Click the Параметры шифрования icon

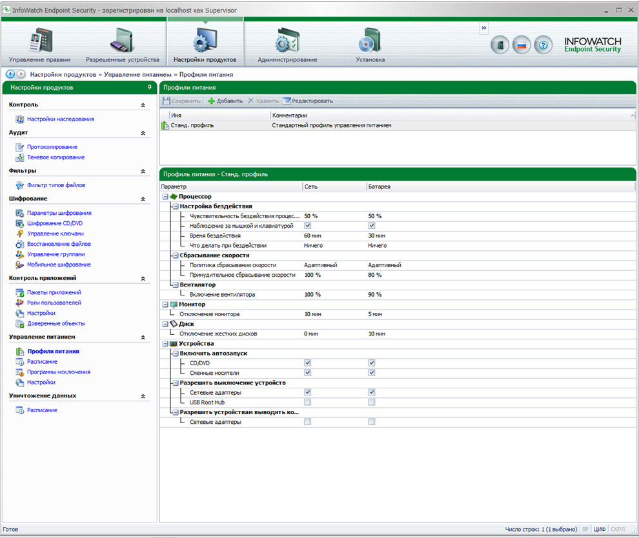[x=19, y=213]
